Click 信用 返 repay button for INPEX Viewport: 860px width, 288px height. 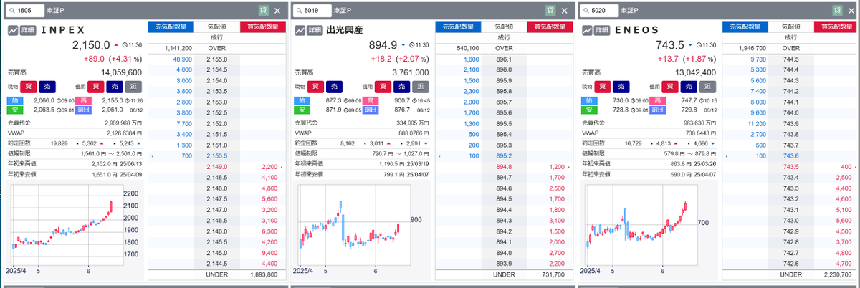pos(133,86)
